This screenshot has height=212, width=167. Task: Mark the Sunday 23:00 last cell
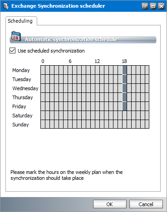click(147, 124)
